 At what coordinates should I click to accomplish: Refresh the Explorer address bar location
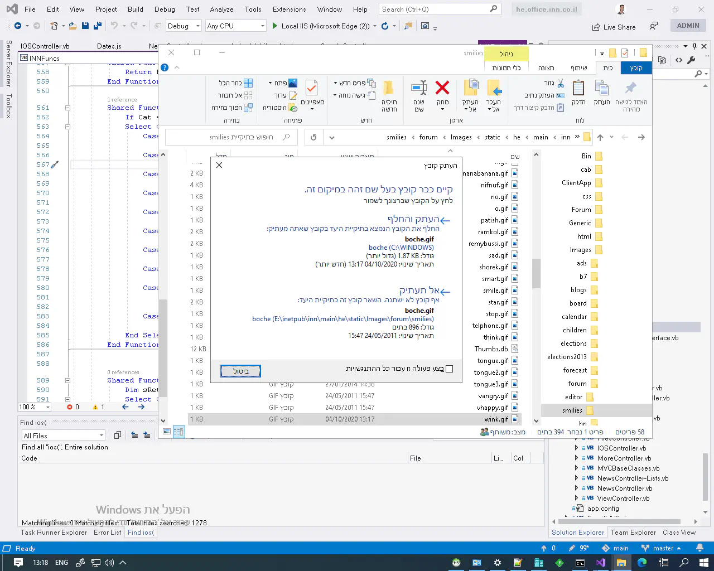click(313, 137)
